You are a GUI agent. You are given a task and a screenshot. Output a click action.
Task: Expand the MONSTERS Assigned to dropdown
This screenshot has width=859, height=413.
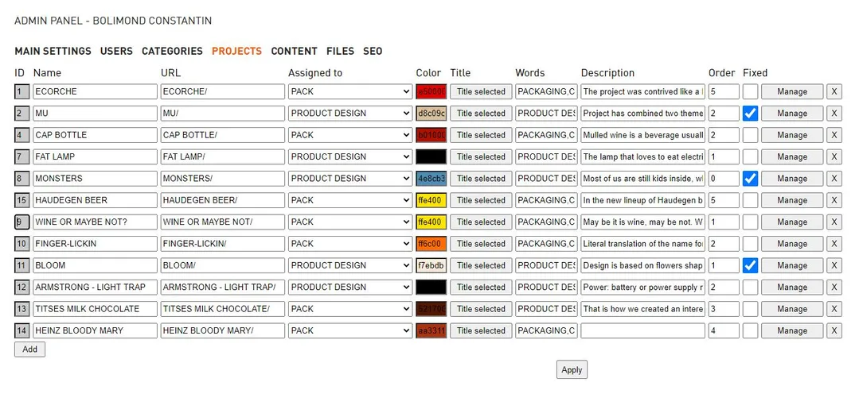tap(350, 178)
